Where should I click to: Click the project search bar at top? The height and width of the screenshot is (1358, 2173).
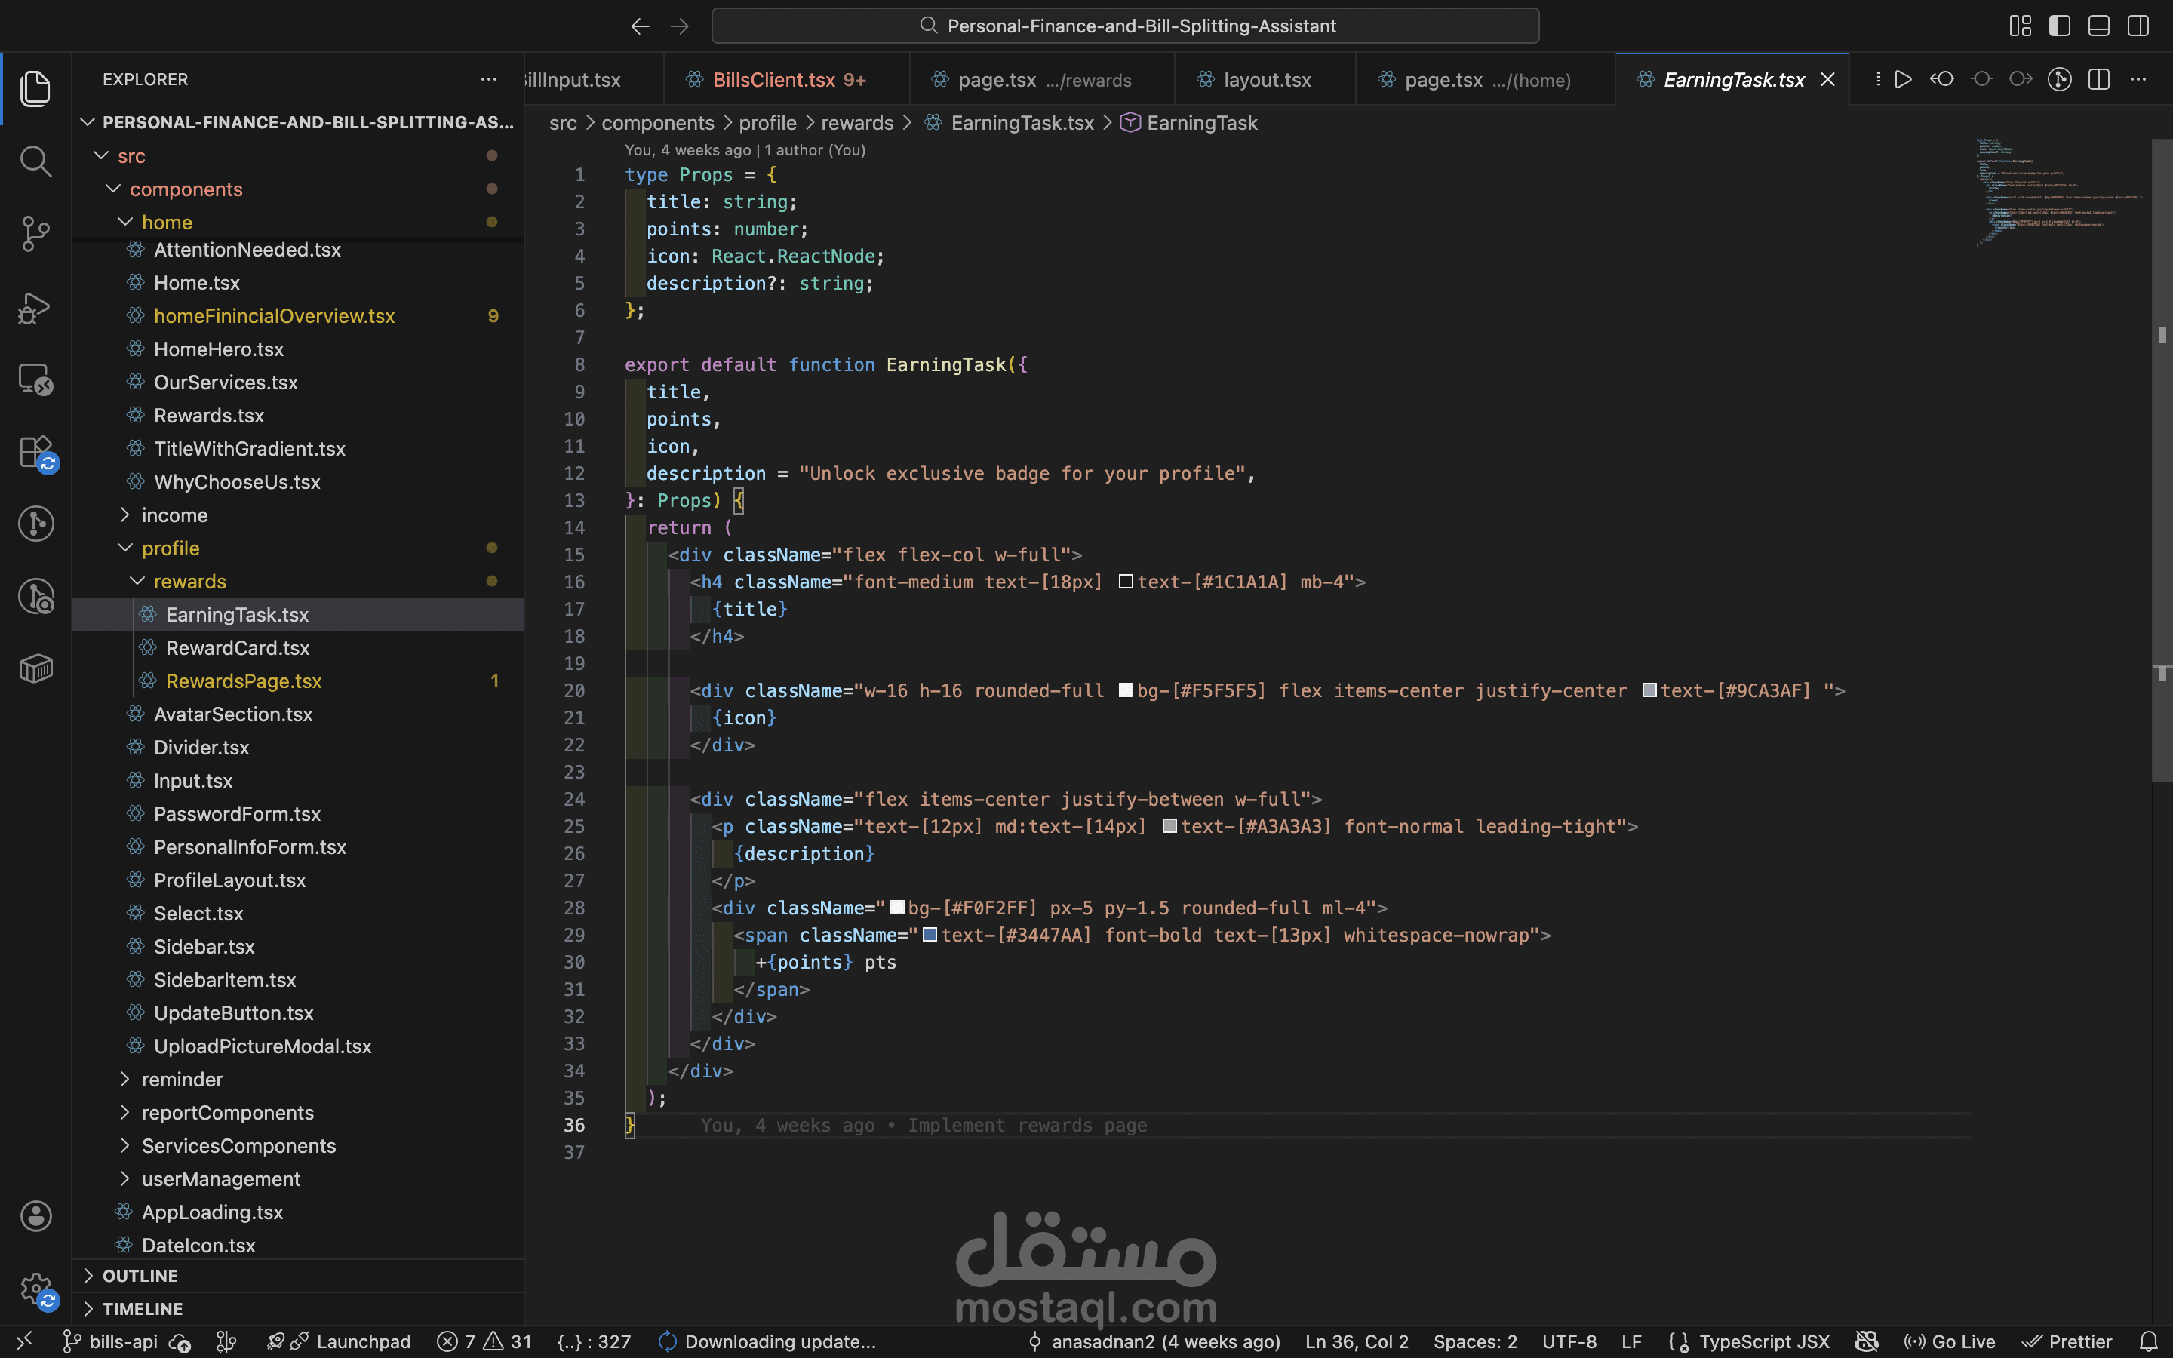(x=1125, y=26)
